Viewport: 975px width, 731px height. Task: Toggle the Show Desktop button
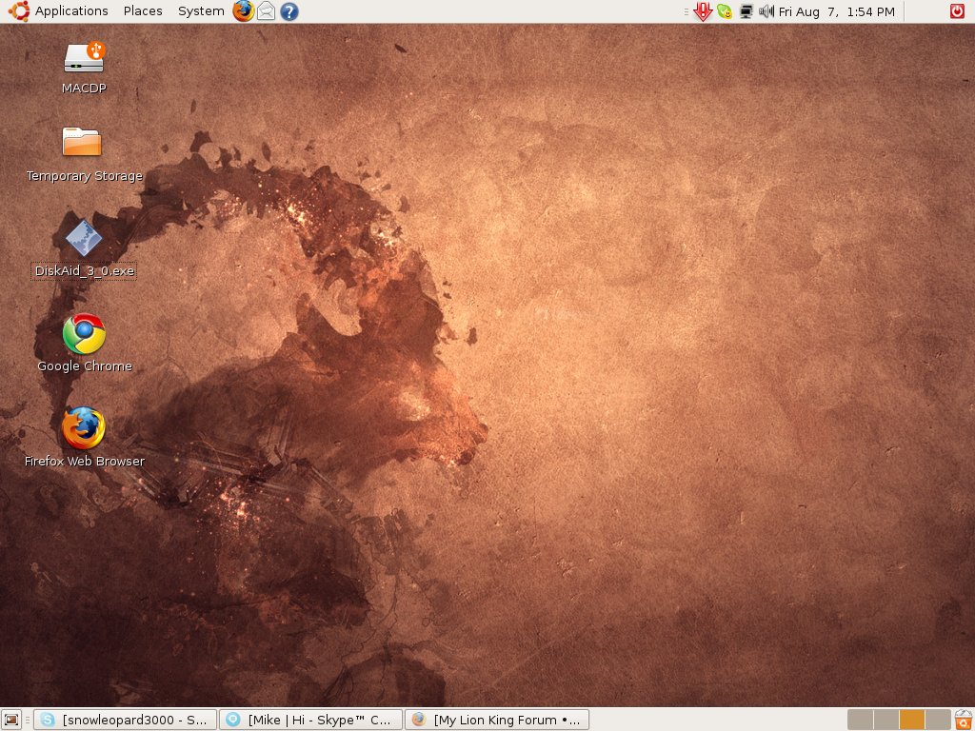pos(11,720)
